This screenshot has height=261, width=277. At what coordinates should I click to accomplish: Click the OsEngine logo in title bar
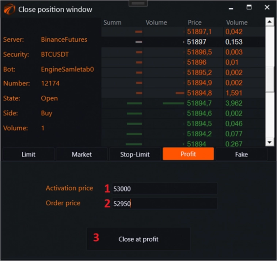(10, 9)
